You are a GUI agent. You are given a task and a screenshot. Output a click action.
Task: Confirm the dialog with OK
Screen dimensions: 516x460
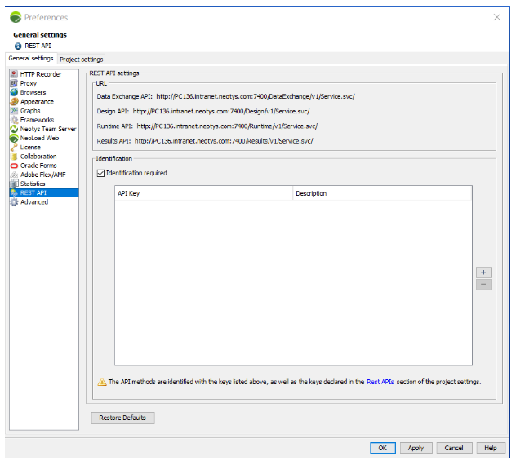pyautogui.click(x=382, y=448)
